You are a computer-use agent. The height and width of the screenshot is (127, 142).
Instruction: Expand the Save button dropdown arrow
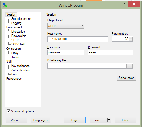point(109,120)
